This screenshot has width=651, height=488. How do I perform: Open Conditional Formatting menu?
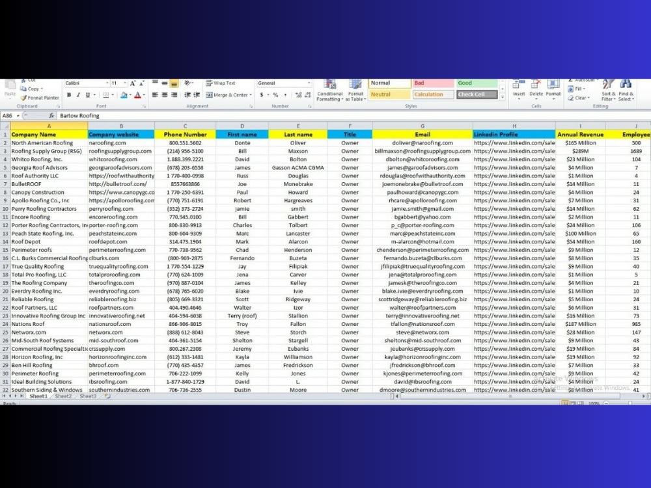click(329, 90)
